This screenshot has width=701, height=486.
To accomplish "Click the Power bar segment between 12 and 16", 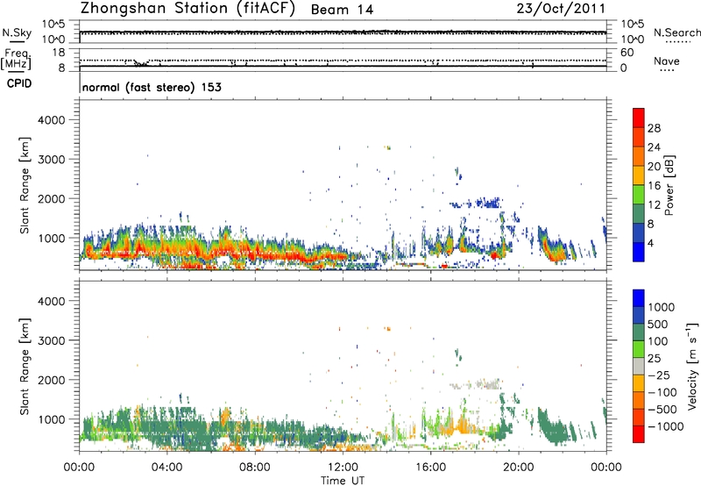I will coord(639,194).
